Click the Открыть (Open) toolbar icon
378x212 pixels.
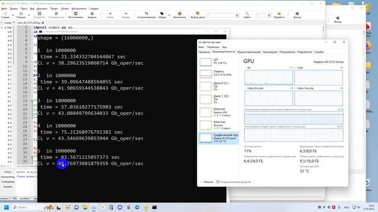(21, 15)
